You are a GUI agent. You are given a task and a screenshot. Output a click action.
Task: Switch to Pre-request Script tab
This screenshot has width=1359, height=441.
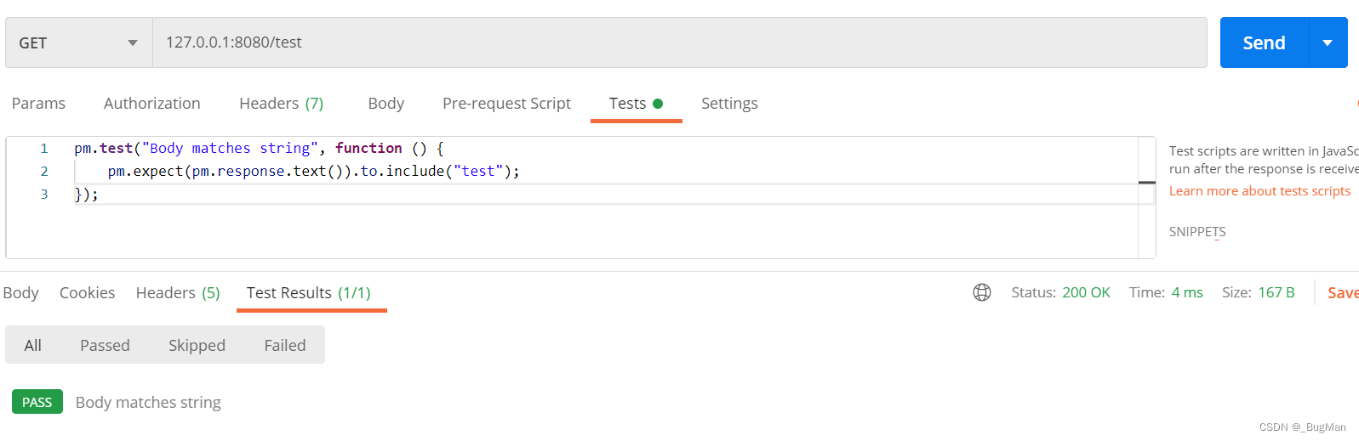click(506, 104)
